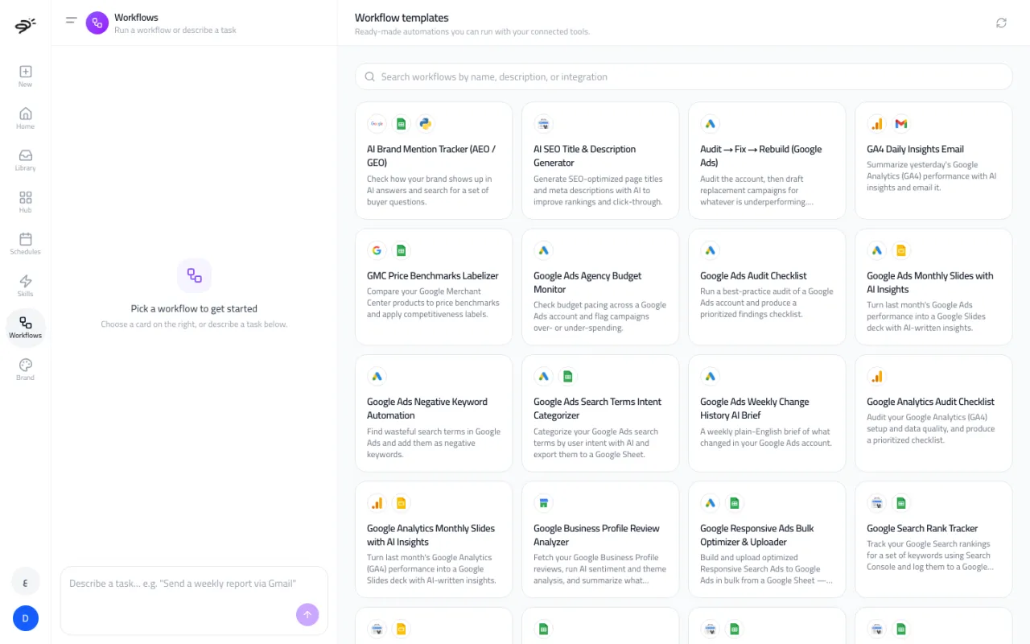Go to Home in the sidebar
The width and height of the screenshot is (1030, 644).
click(26, 118)
